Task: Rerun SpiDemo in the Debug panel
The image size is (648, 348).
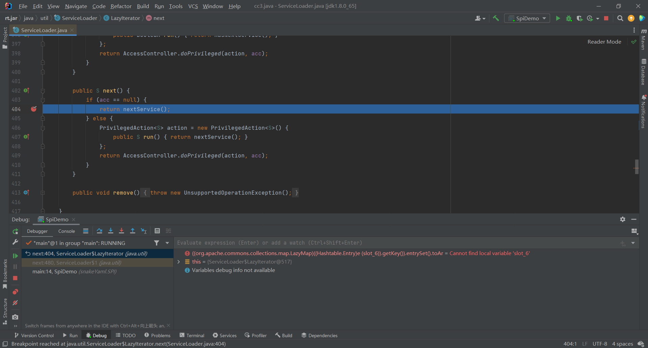Action: click(x=15, y=231)
